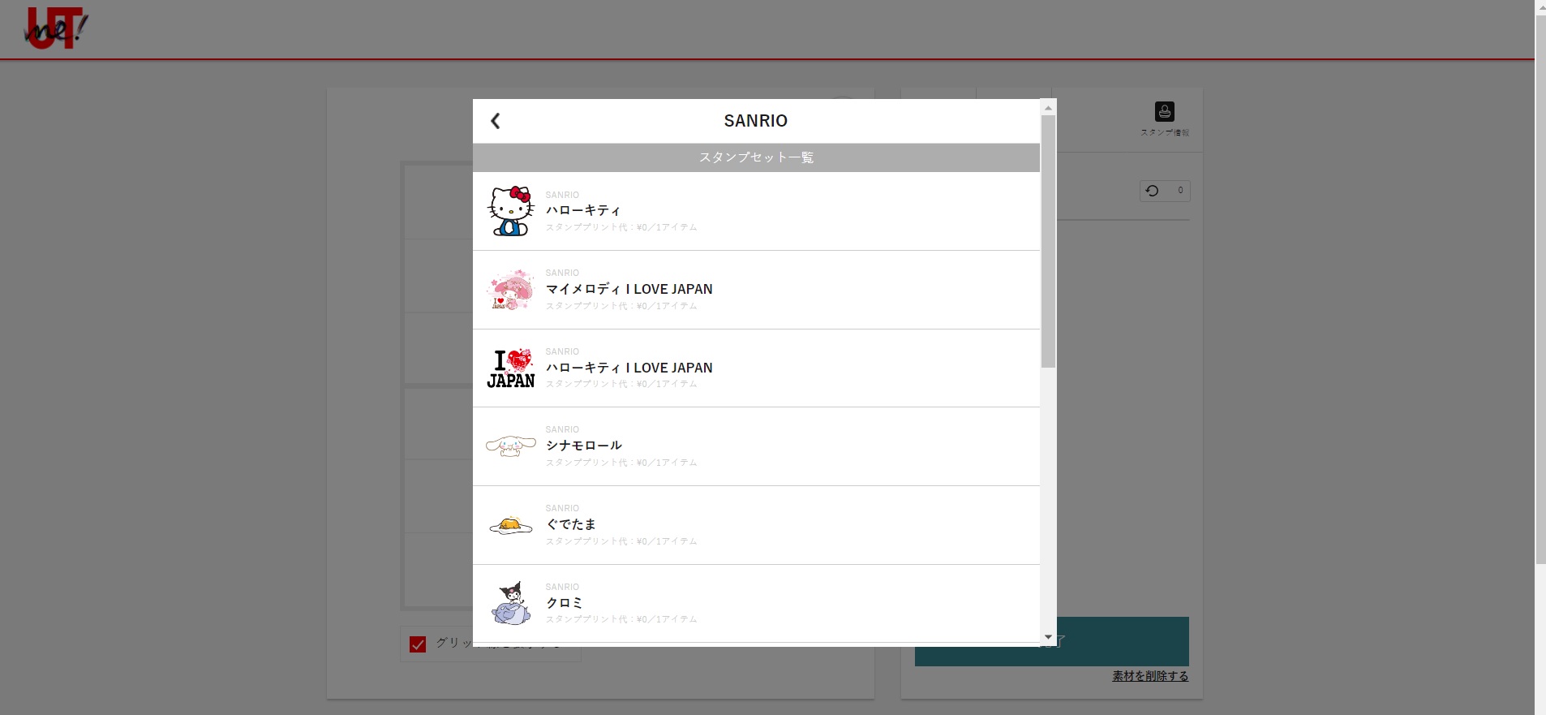
Task: Click the SANRIO dialog title
Action: click(x=756, y=121)
